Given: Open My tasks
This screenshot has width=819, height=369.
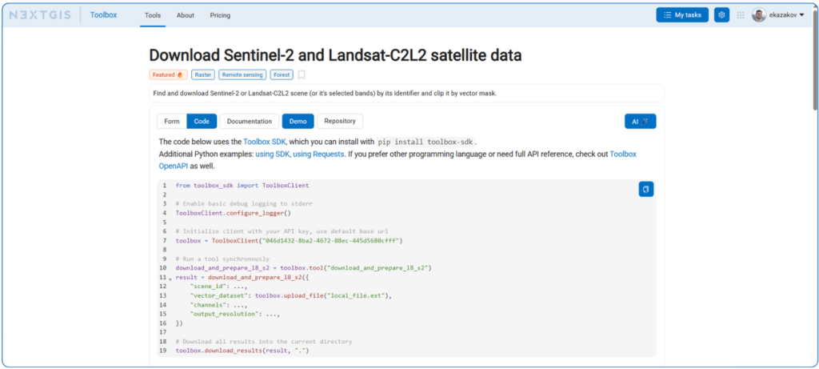Looking at the screenshot, I should (x=682, y=15).
